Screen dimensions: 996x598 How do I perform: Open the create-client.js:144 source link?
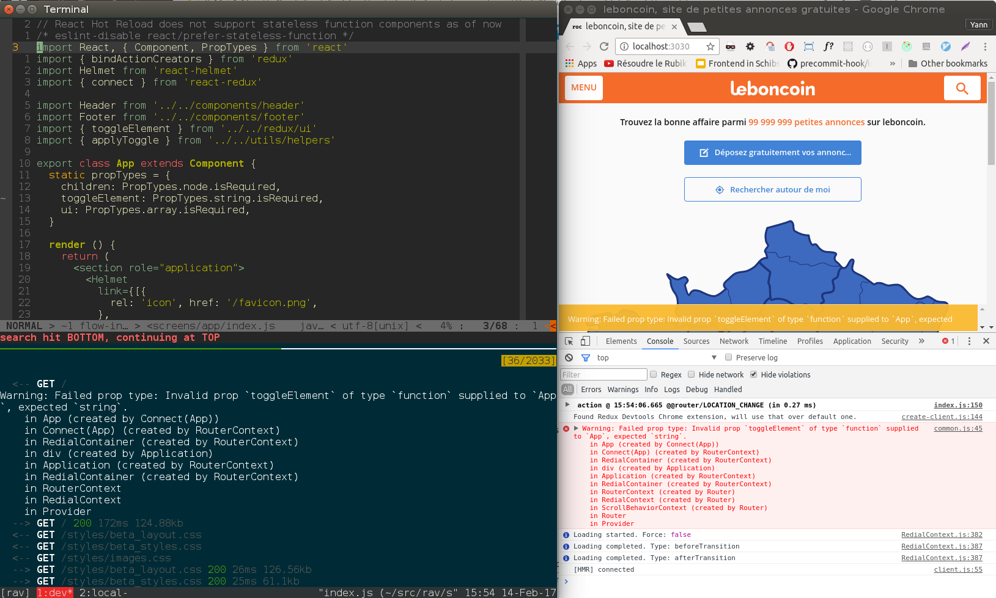coord(942,417)
